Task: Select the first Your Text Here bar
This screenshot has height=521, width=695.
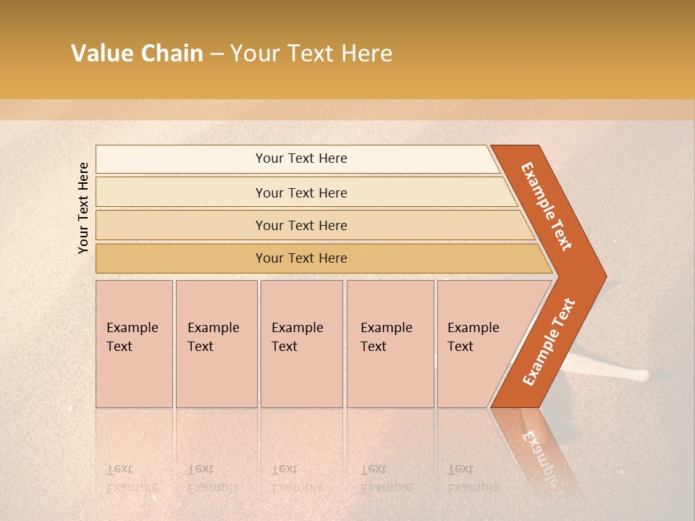Action: (300, 158)
